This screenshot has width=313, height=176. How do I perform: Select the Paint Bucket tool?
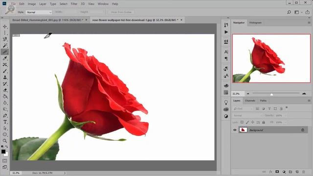5,97
